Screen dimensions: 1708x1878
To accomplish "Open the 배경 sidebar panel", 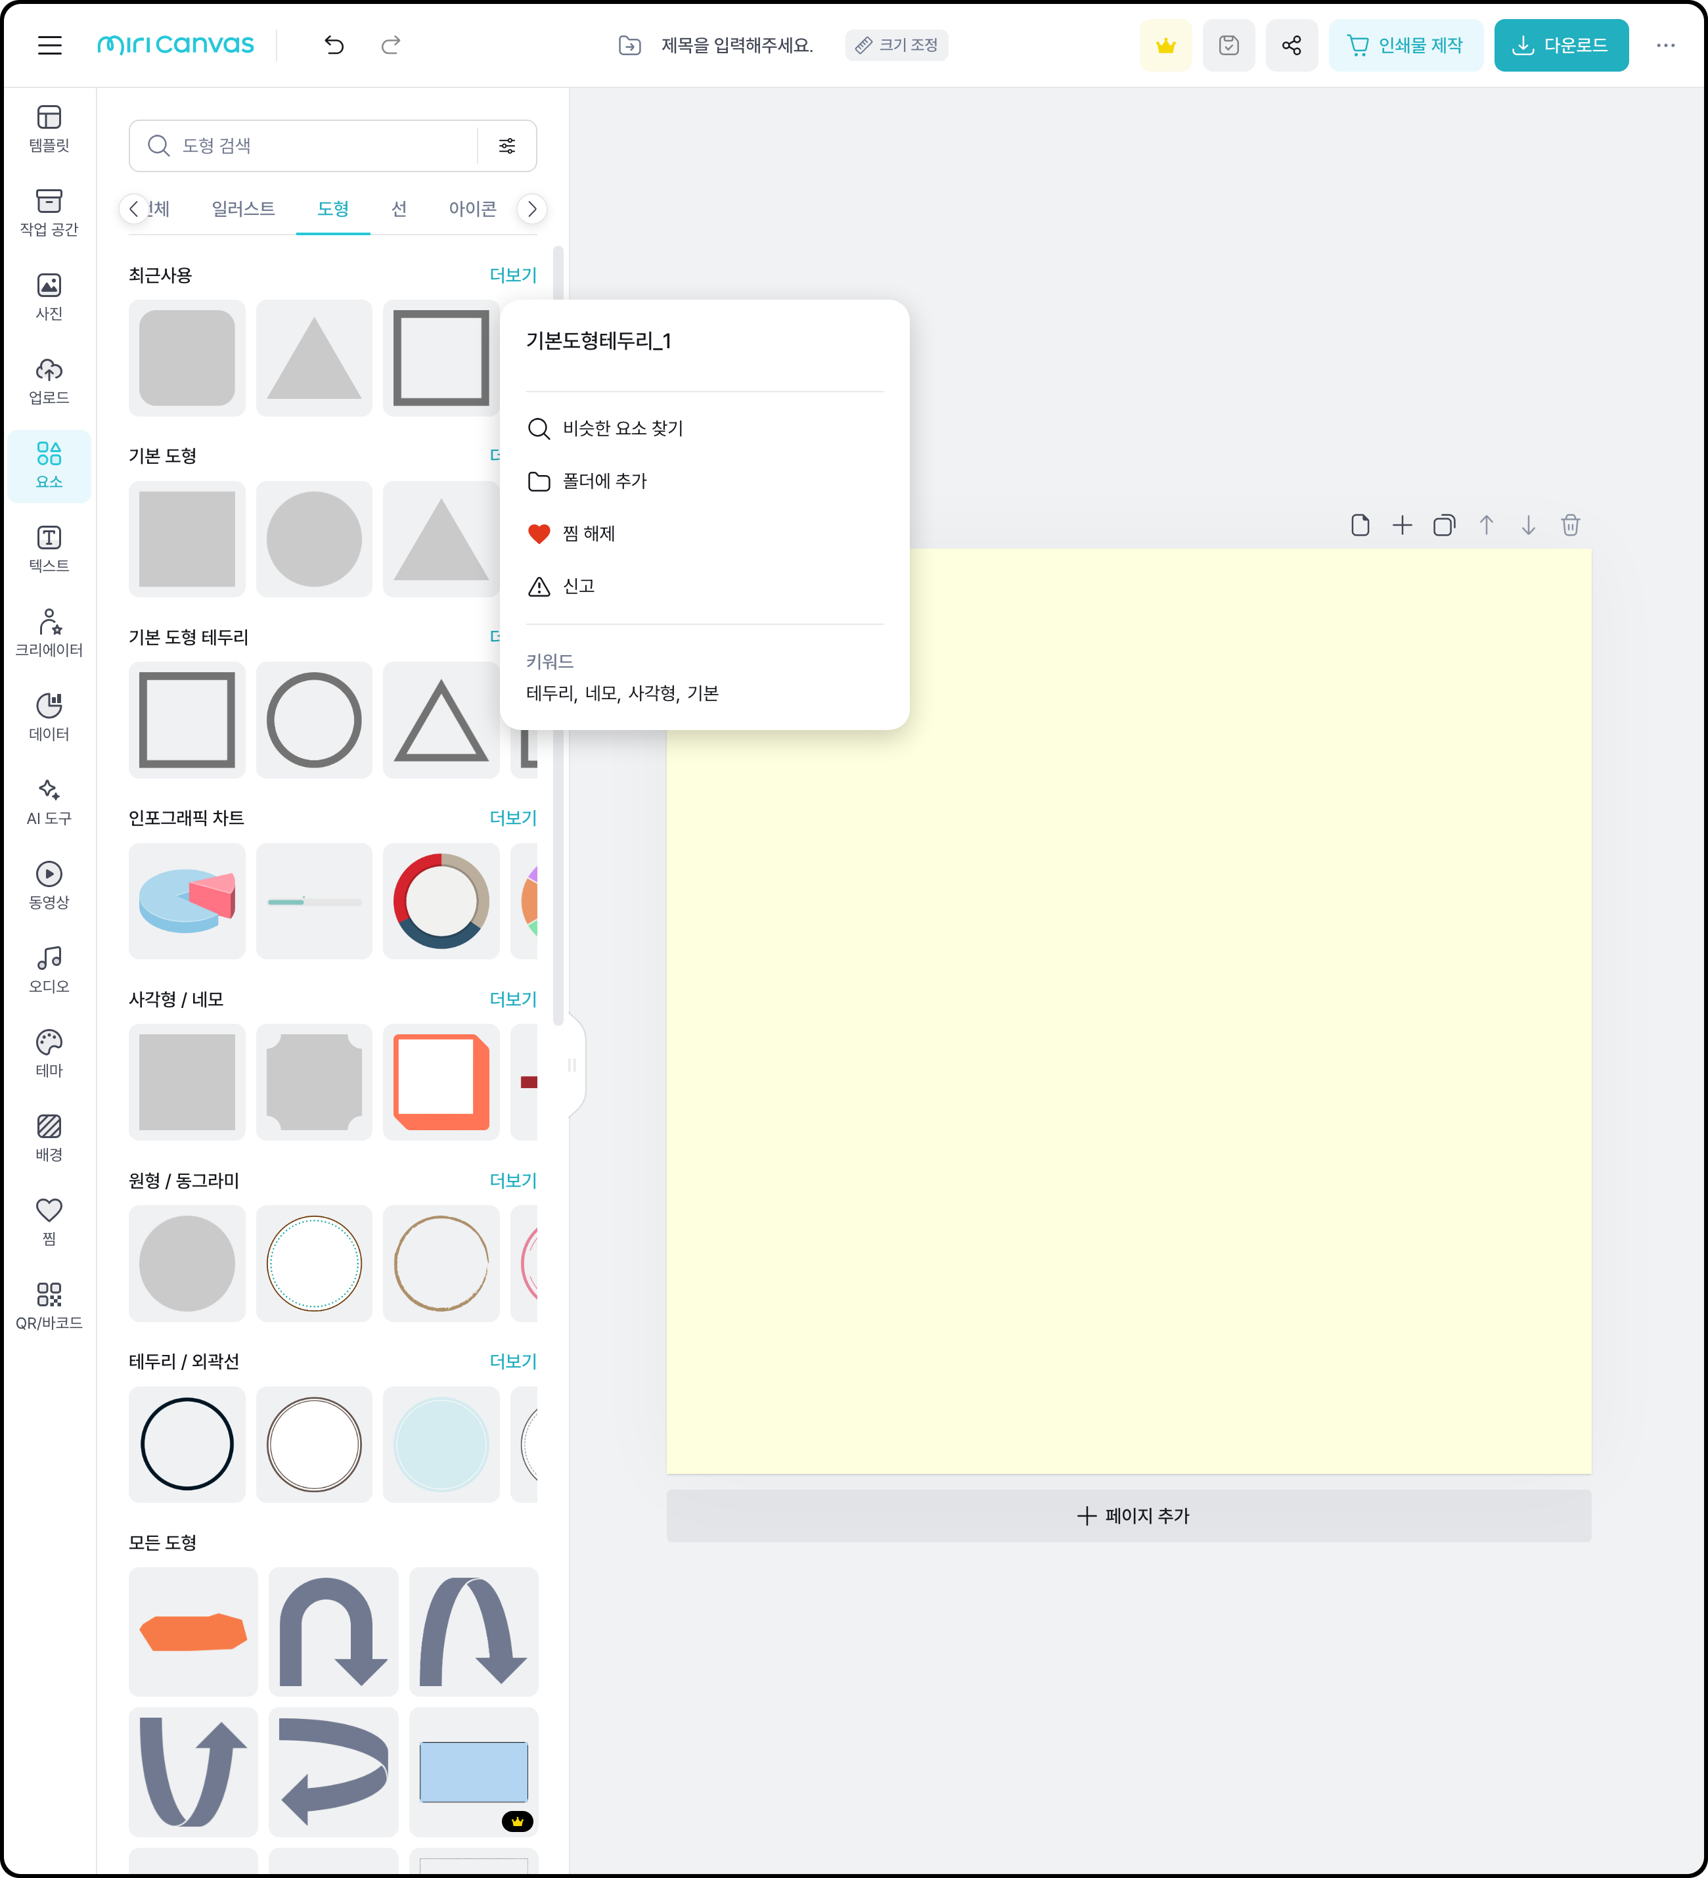I will (49, 1137).
